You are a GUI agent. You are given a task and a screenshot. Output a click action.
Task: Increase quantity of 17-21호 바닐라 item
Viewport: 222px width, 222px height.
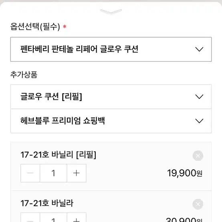pyautogui.click(x=77, y=218)
